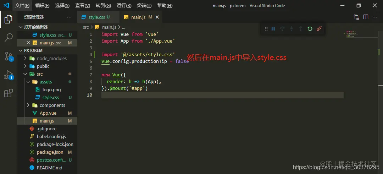The height and width of the screenshot is (174, 383).
Task: Collapse the src folder
Action: 47,74
